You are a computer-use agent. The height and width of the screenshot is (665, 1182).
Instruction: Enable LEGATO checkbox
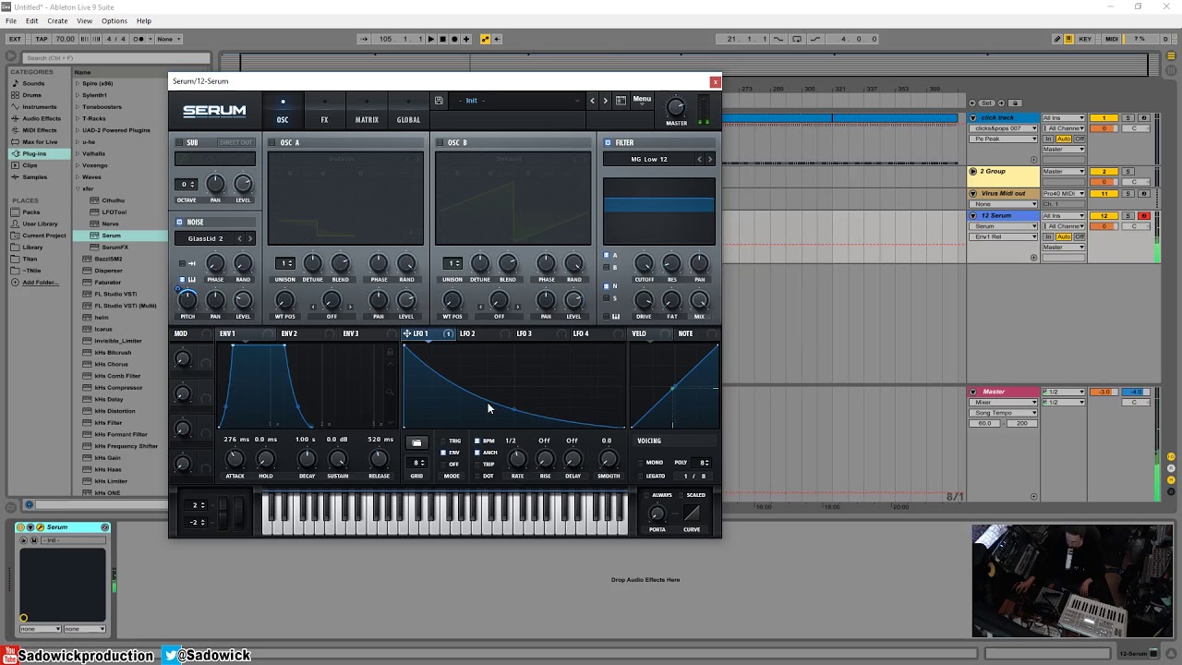[x=641, y=477]
